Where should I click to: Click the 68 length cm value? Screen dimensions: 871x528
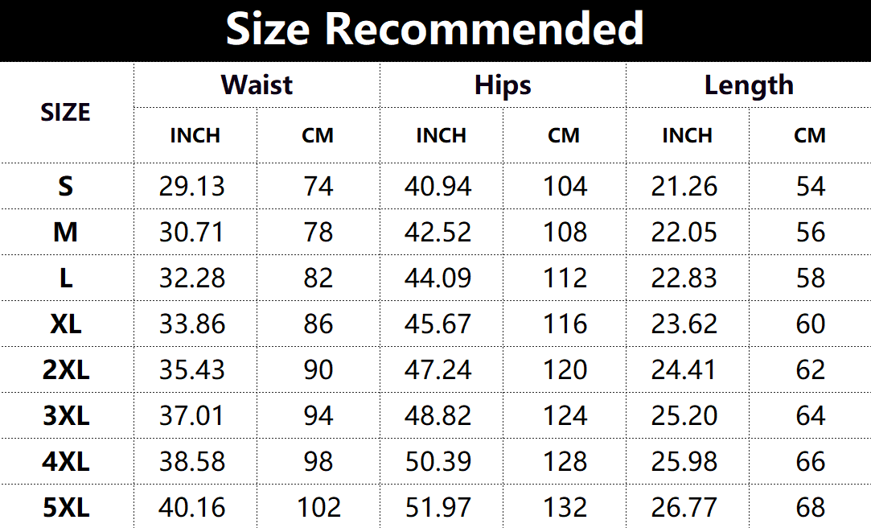pyautogui.click(x=810, y=508)
